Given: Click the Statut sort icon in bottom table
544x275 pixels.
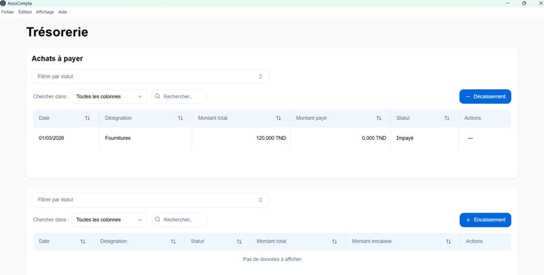Looking at the screenshot, I should pyautogui.click(x=239, y=242).
